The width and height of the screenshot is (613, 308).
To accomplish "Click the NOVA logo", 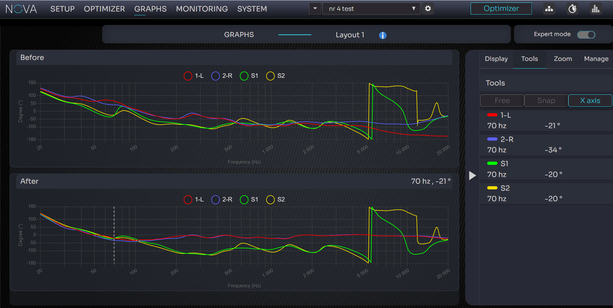I will pyautogui.click(x=21, y=9).
